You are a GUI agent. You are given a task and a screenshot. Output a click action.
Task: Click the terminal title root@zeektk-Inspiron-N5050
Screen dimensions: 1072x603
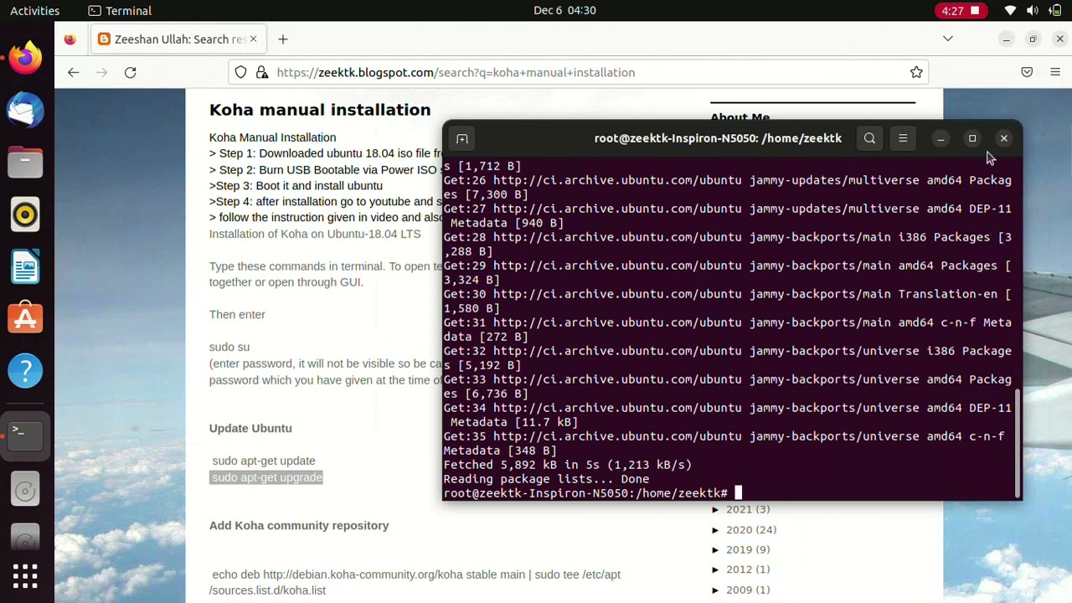[718, 138]
